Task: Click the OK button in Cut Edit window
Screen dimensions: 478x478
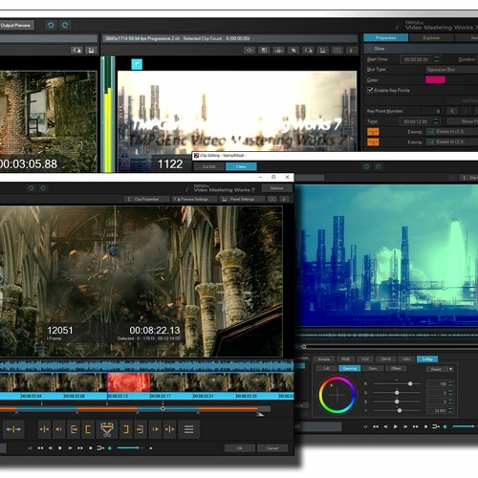Action: point(240,448)
